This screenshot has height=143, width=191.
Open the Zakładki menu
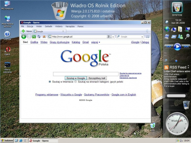[48, 26]
